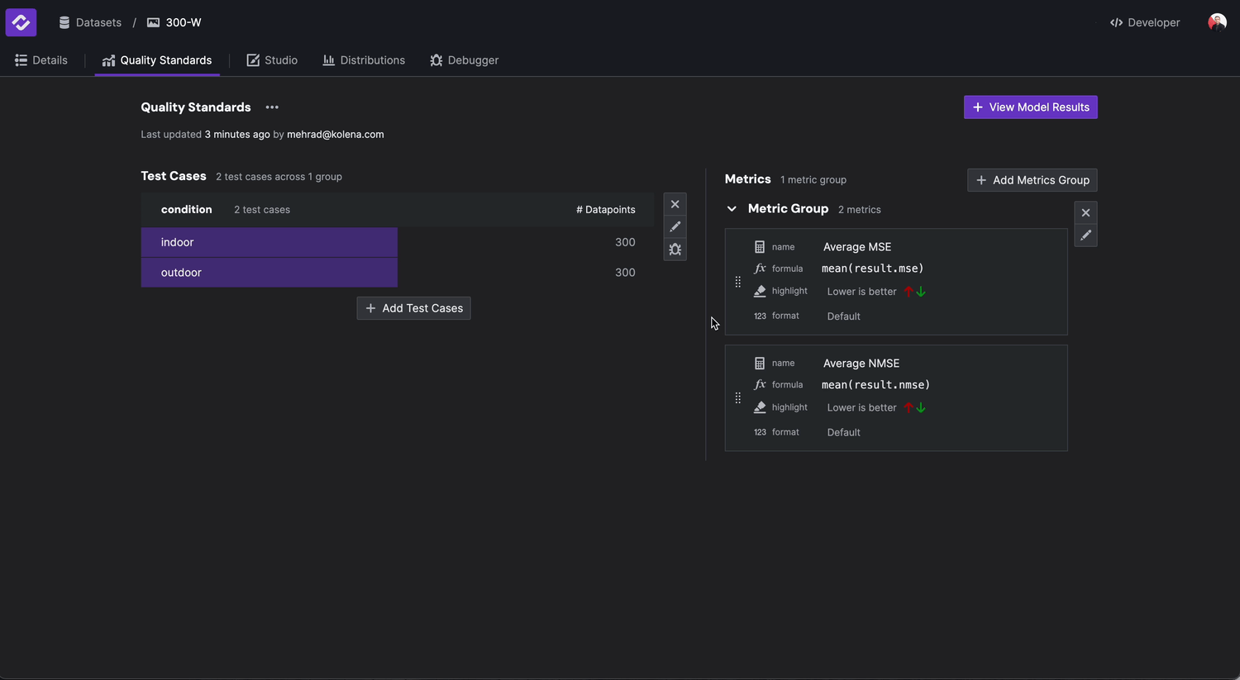Remove the condition test case group

[675, 204]
